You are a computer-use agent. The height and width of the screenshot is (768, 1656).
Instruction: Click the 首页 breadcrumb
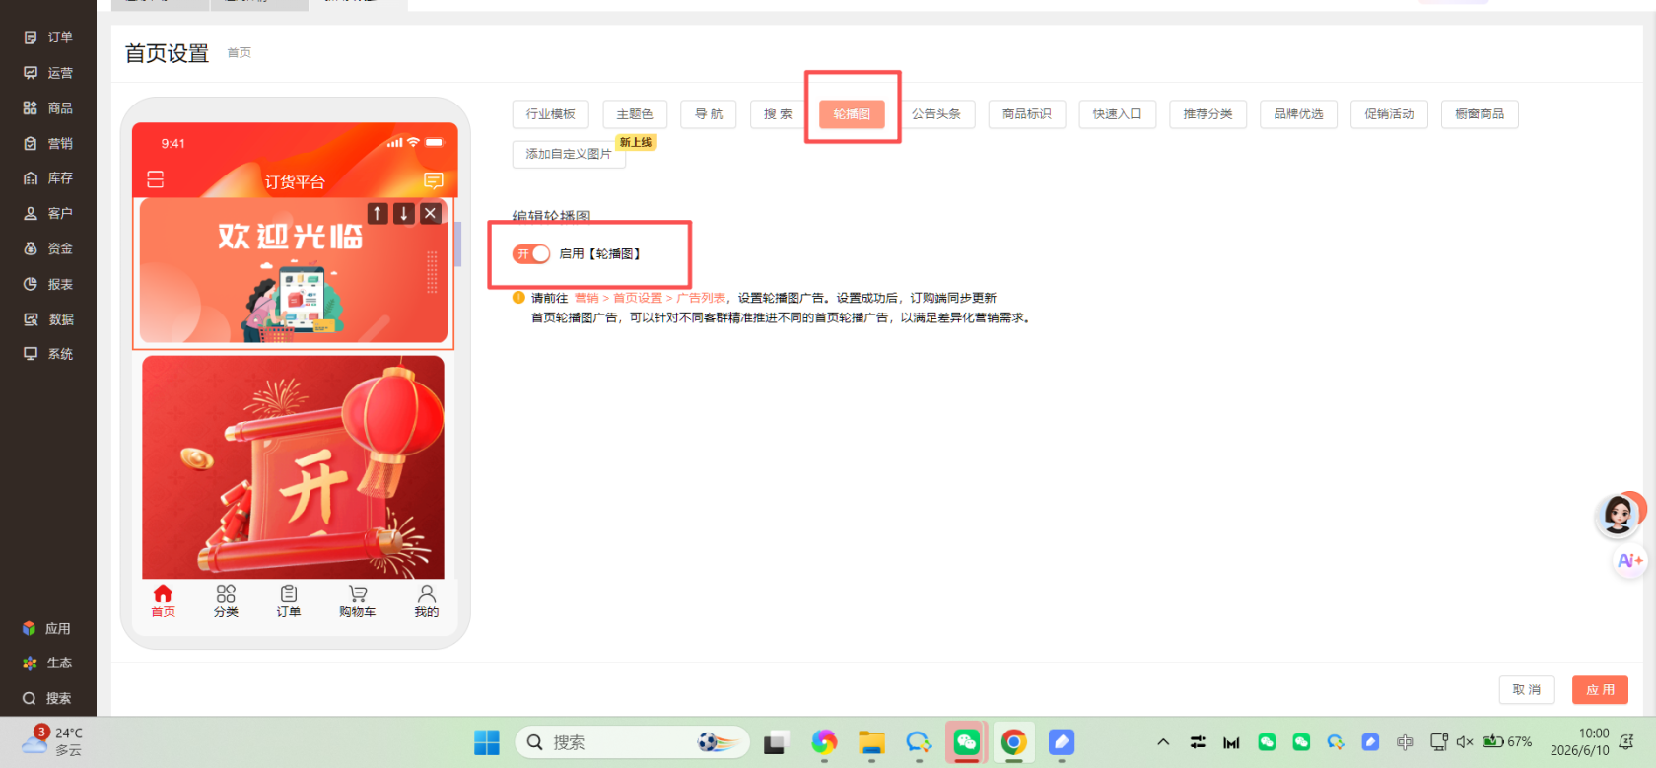240,53
